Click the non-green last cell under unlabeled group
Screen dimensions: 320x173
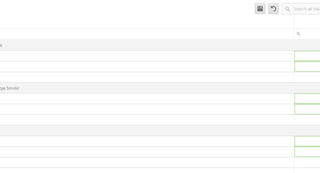click(307, 162)
